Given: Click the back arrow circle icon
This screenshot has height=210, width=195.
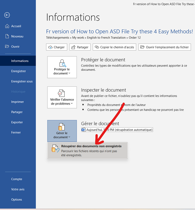Looking at the screenshot, I should (x=7, y=15).
